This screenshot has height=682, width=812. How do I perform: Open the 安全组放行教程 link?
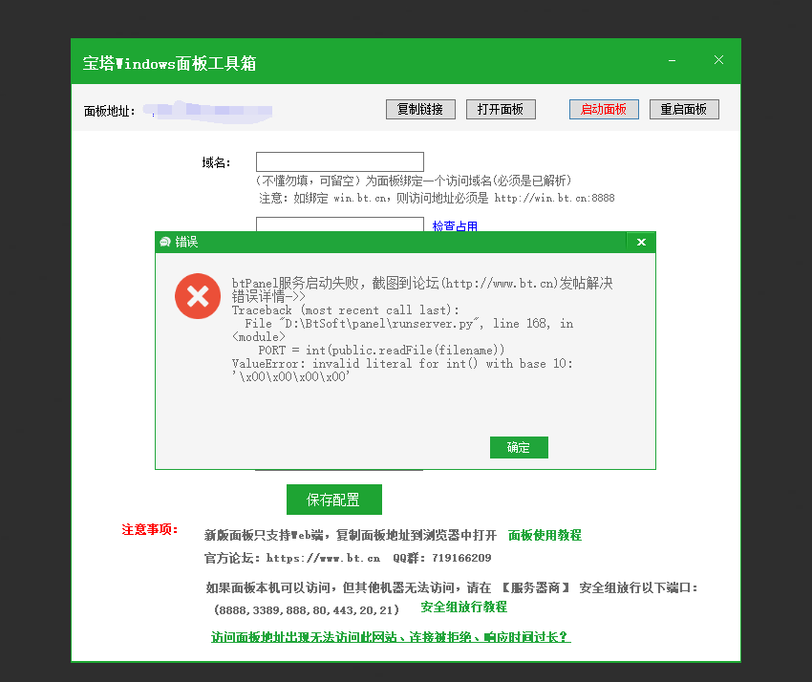tap(463, 607)
